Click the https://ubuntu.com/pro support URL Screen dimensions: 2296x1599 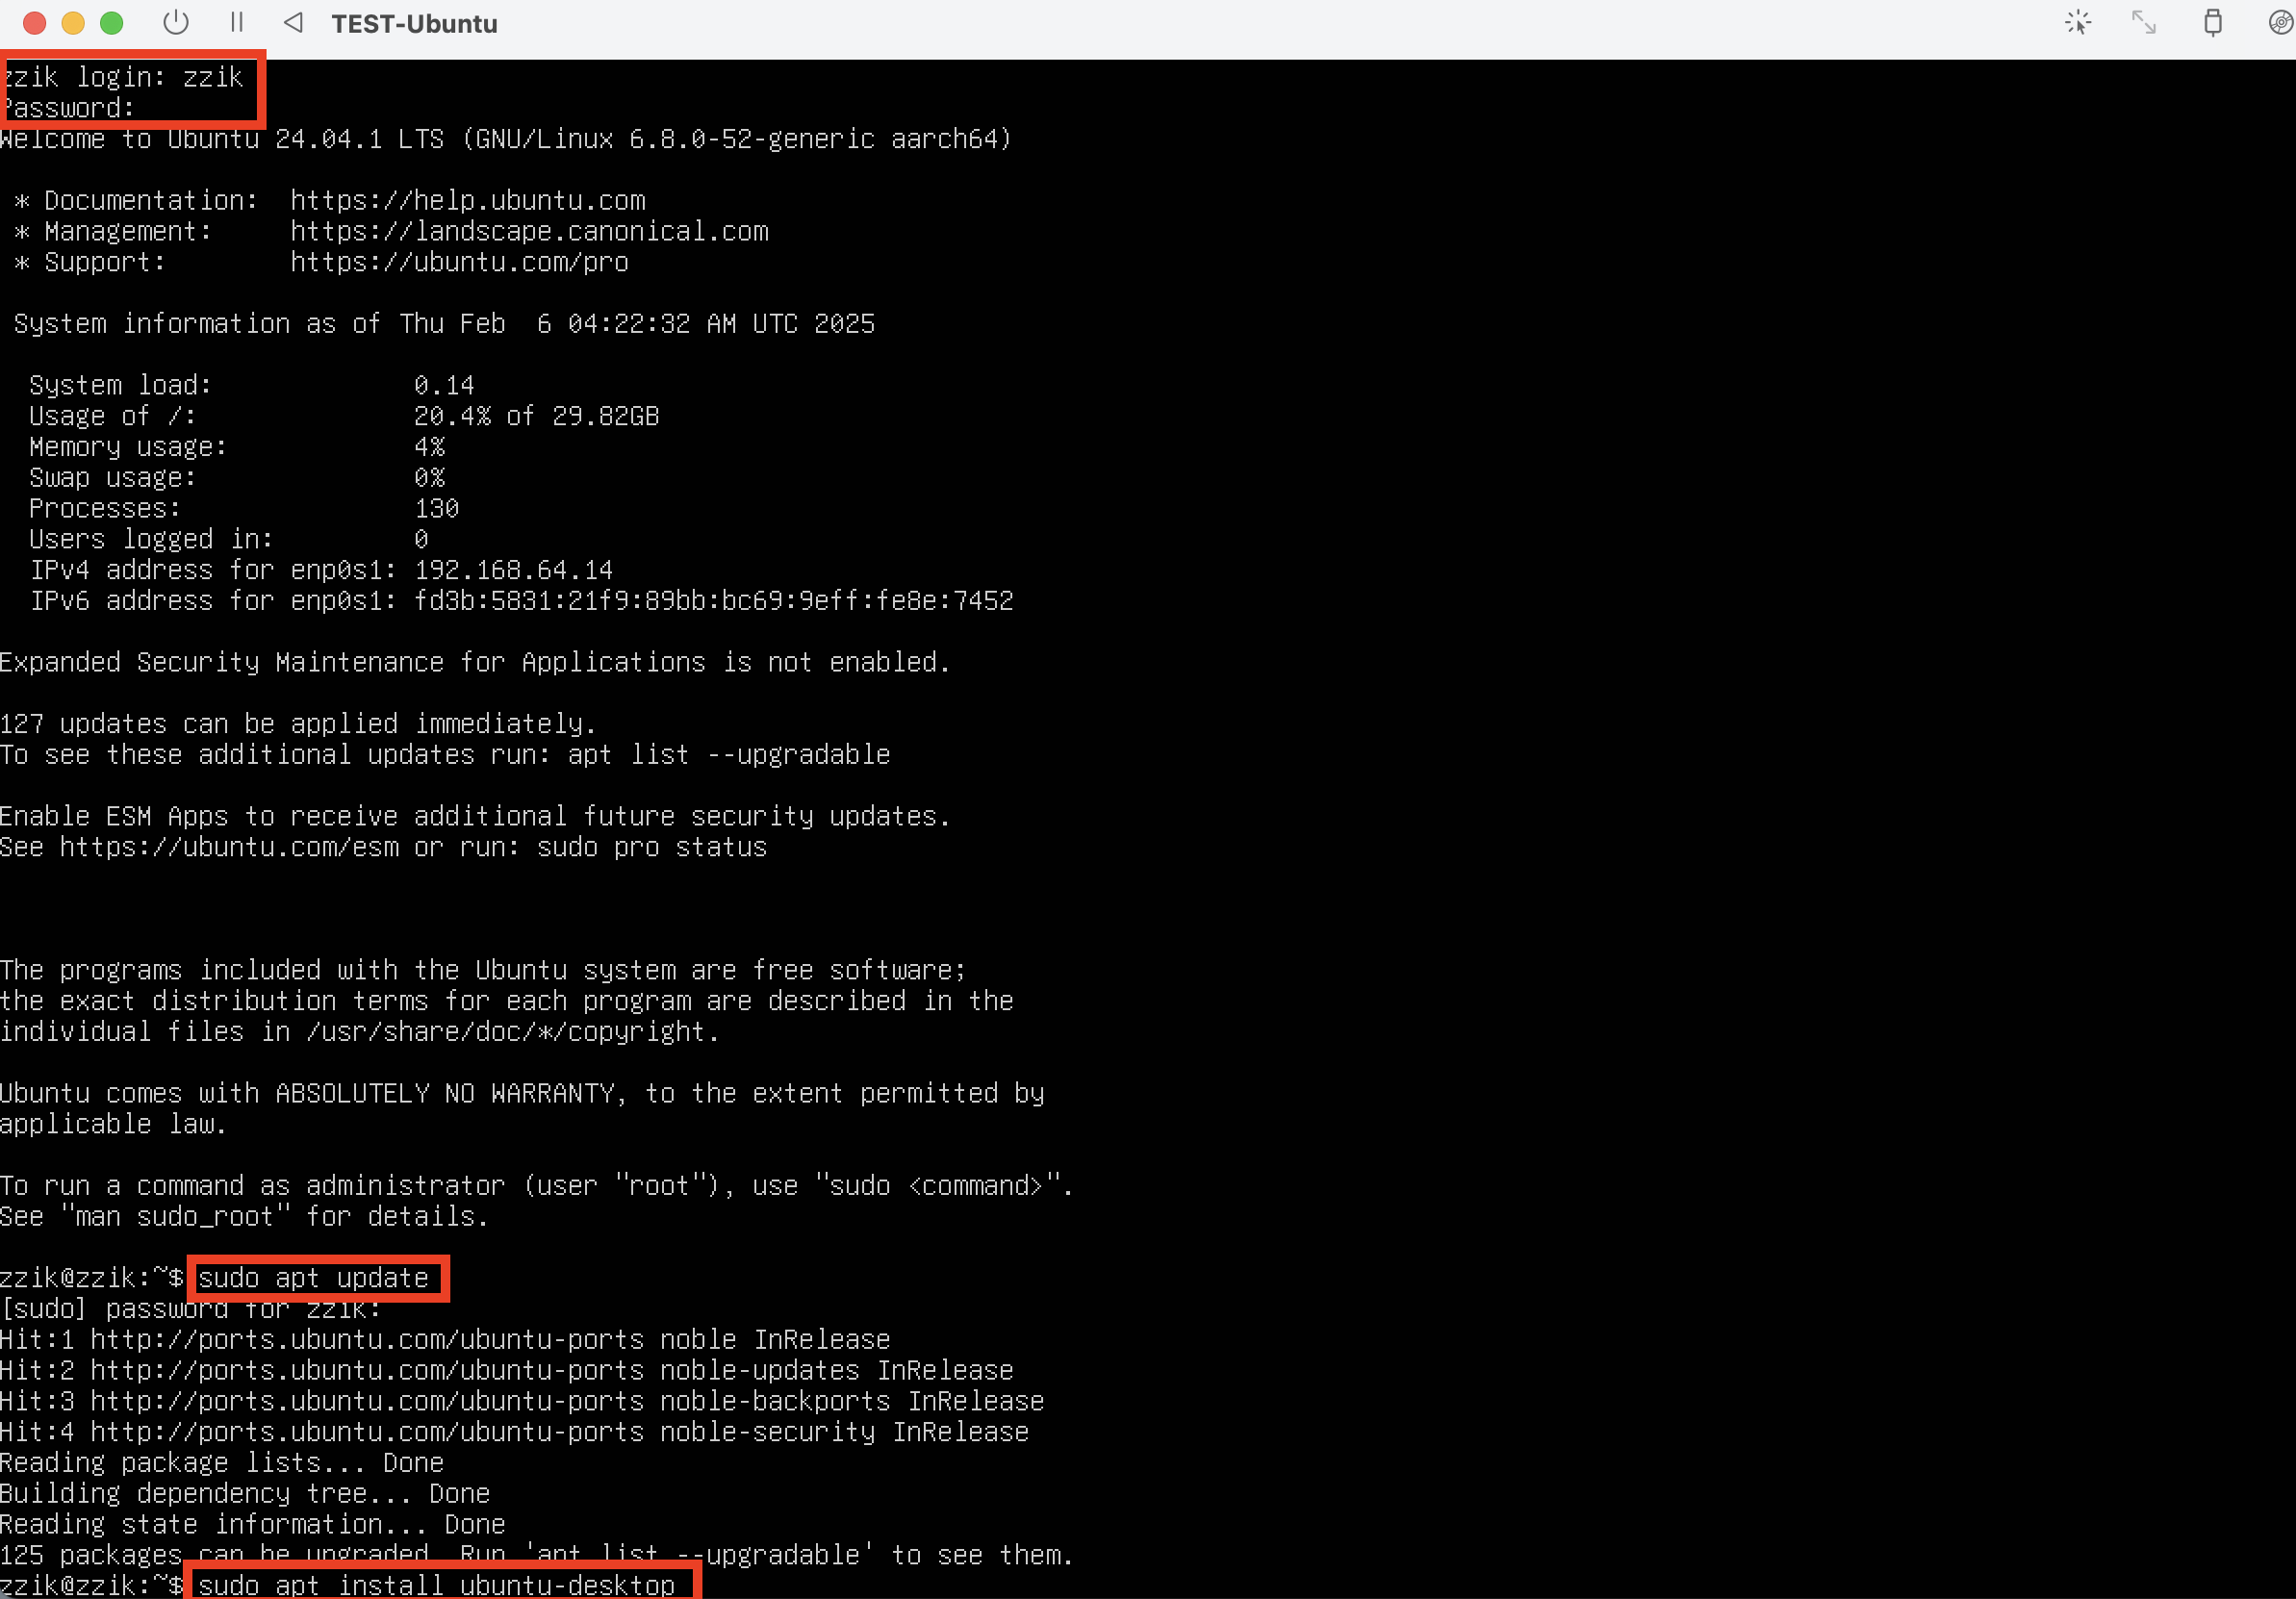point(460,262)
